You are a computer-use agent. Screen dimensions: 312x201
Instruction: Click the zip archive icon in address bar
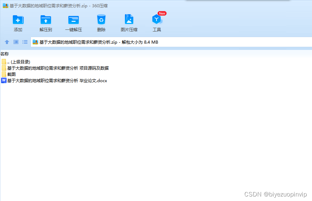[x=35, y=42]
